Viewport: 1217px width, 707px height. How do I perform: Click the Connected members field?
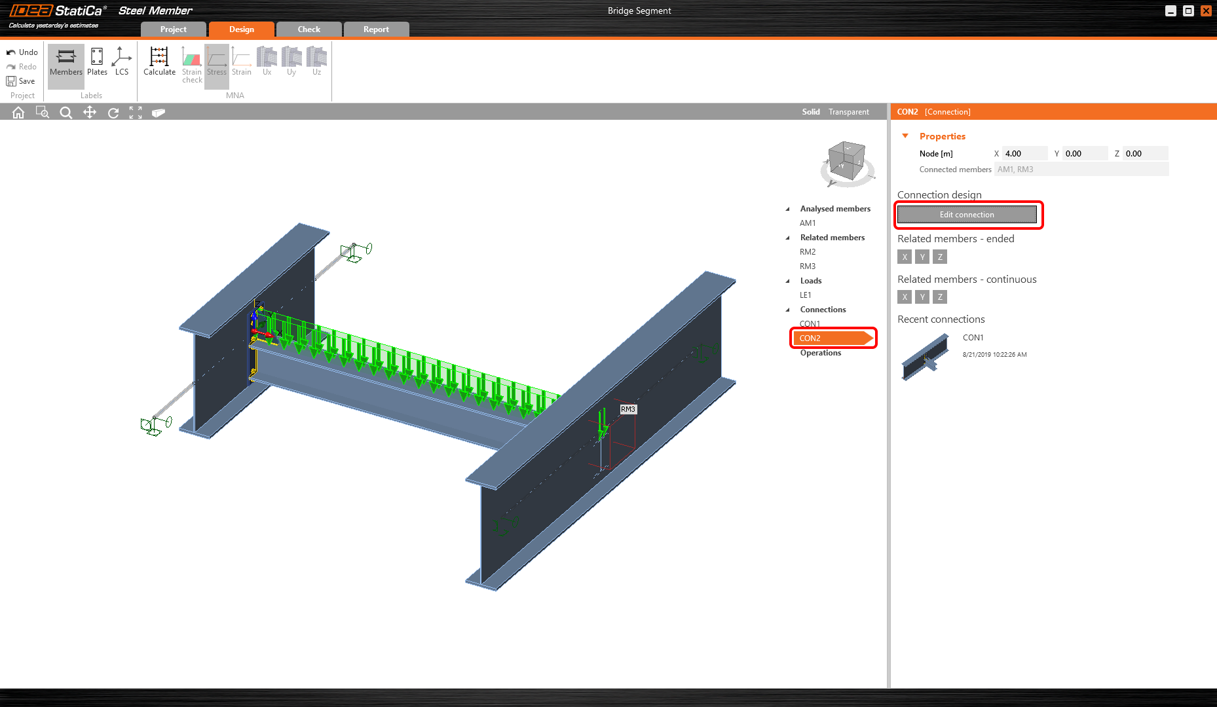[x=1081, y=170]
